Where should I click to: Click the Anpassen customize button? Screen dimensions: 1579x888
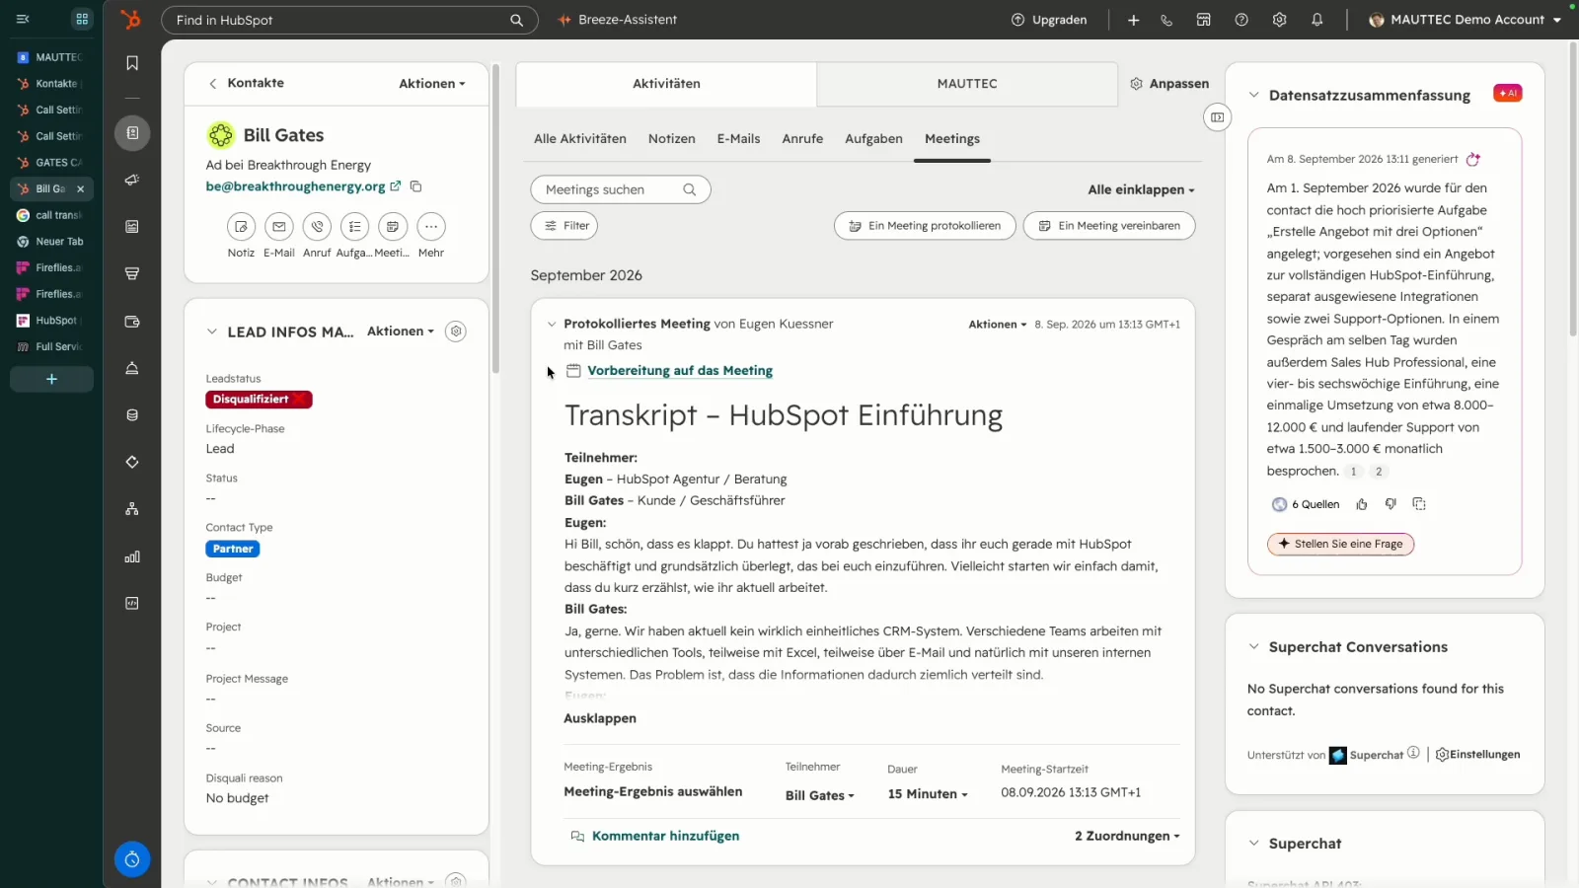point(1169,84)
